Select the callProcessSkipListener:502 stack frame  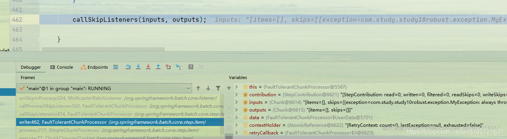point(120,106)
